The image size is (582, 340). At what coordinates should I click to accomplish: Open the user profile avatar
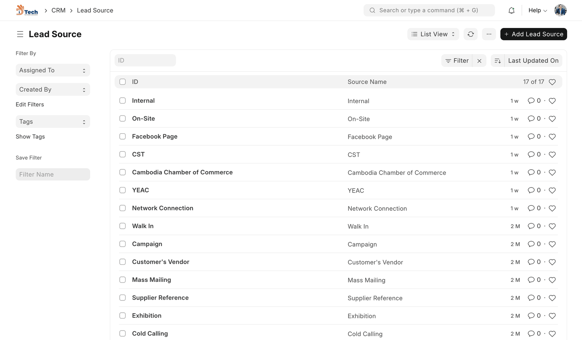pyautogui.click(x=560, y=11)
